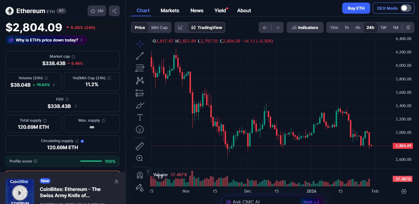Click the Profile score progress bar
419x204 pixels.
[x=91, y=161]
